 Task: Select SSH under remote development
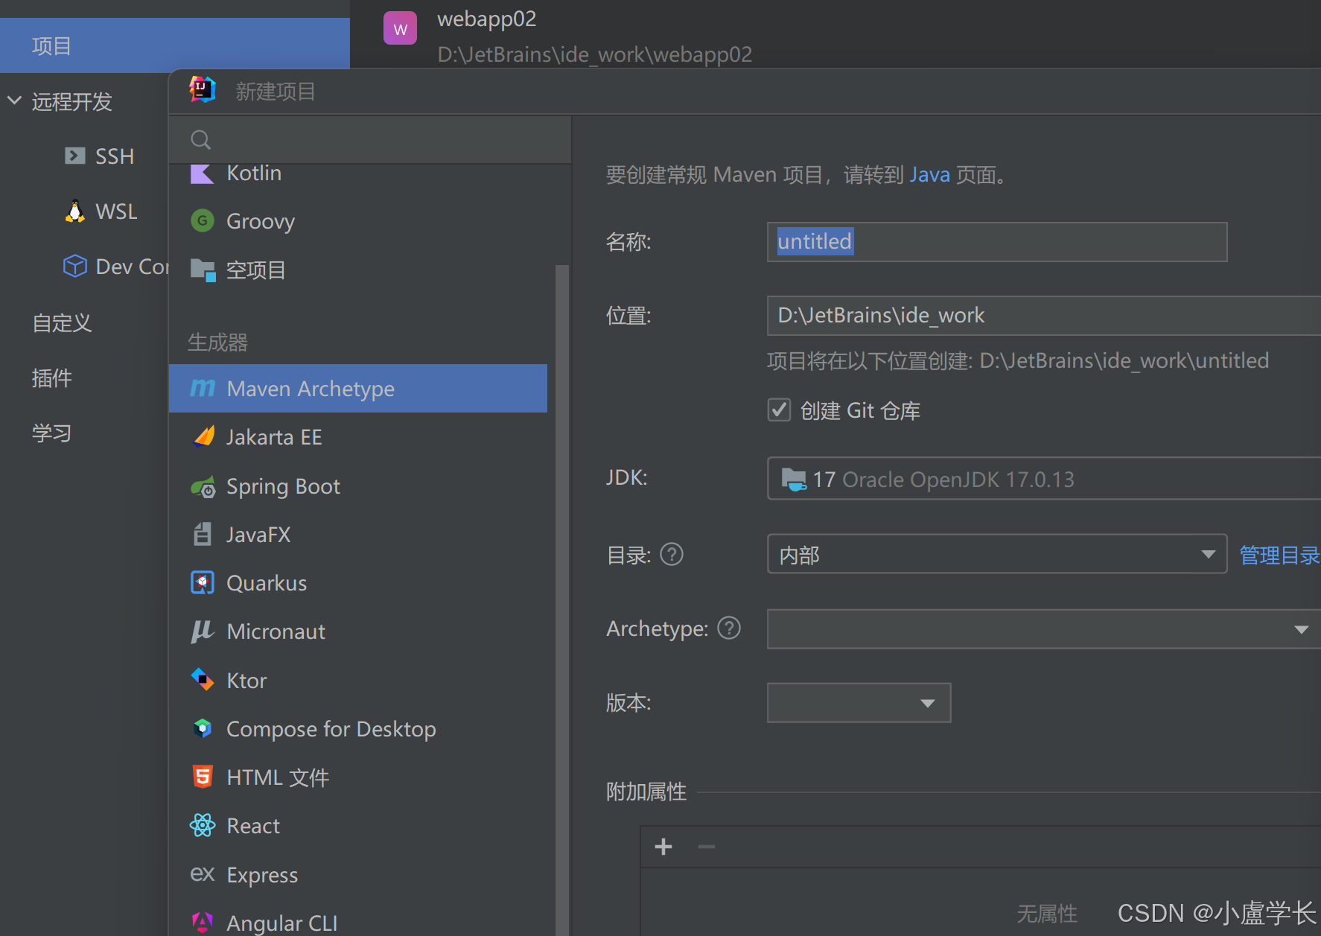click(115, 156)
